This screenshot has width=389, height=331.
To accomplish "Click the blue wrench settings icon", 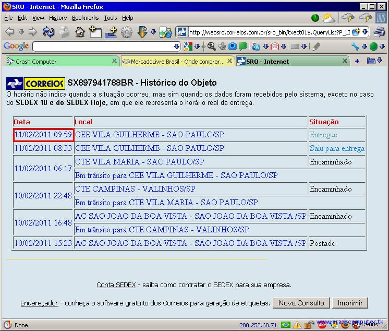I will tap(355, 46).
